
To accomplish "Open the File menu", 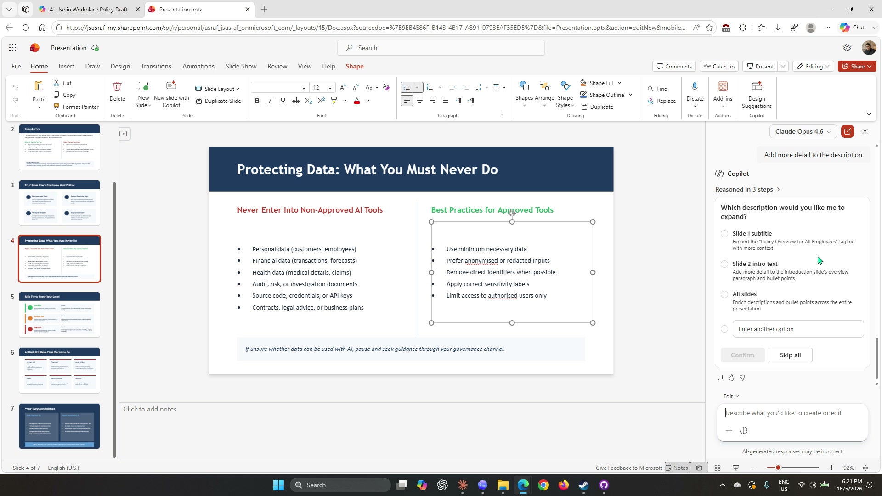I will click(x=16, y=67).
